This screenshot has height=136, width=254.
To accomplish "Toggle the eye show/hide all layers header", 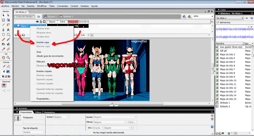I will [x=37, y=22].
